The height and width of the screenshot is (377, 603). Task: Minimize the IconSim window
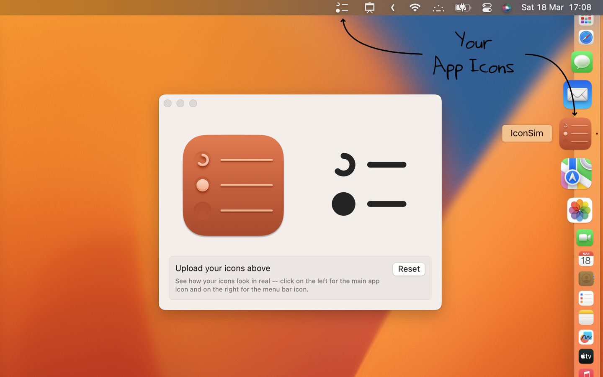pyautogui.click(x=180, y=103)
